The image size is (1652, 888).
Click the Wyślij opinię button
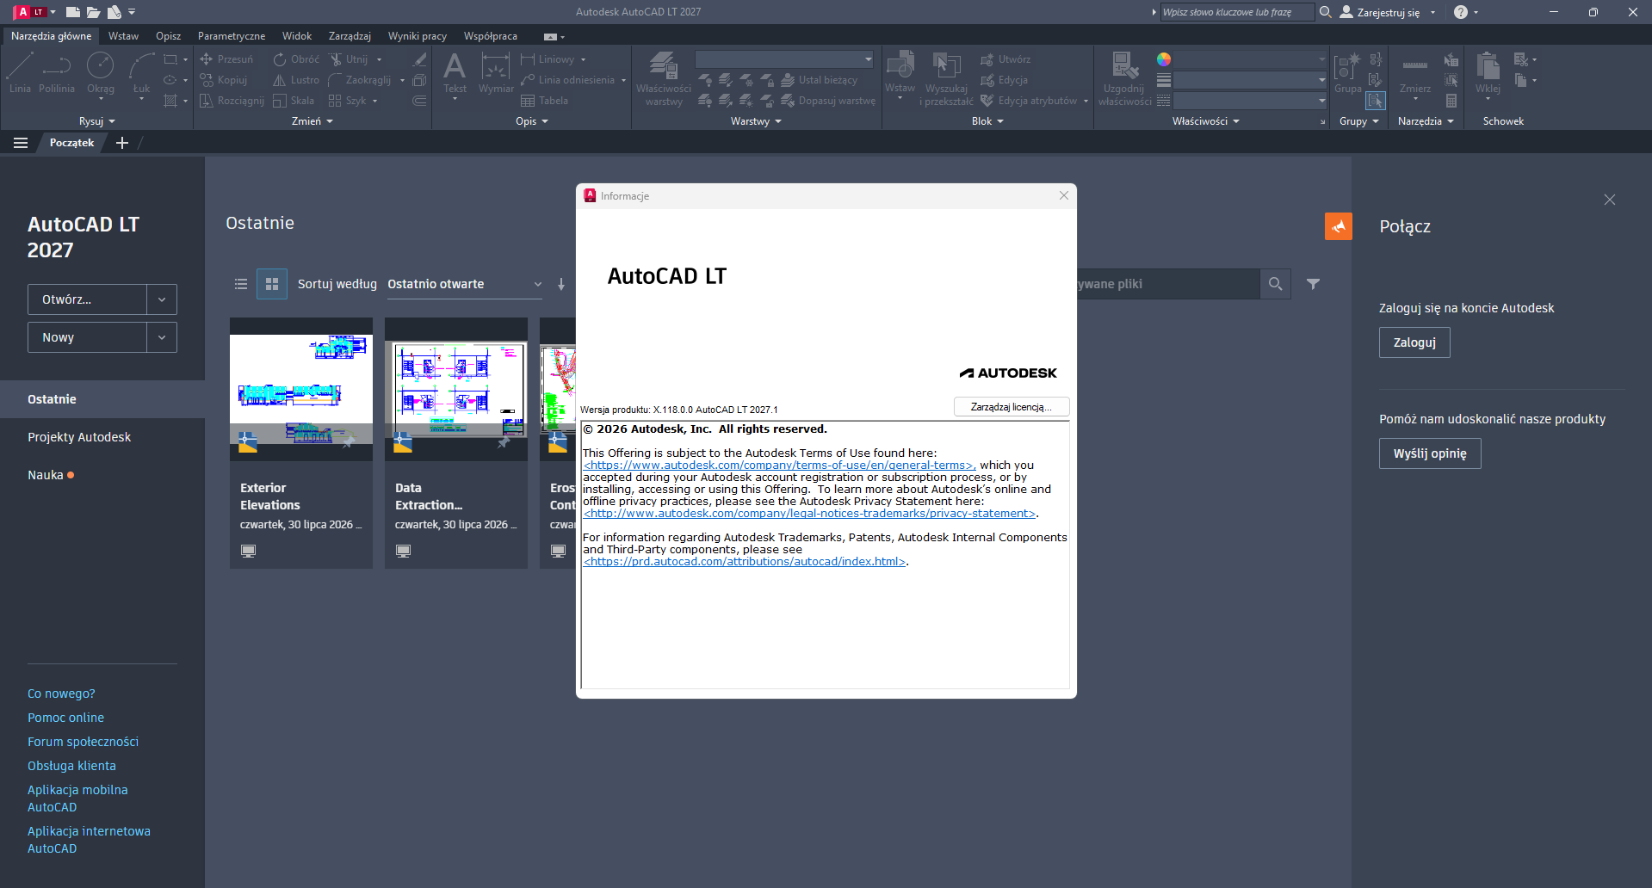coord(1430,453)
